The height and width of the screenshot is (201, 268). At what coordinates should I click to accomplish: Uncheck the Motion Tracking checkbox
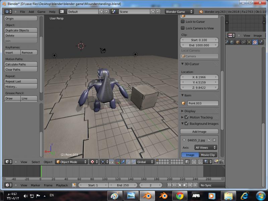pyautogui.click(x=187, y=117)
